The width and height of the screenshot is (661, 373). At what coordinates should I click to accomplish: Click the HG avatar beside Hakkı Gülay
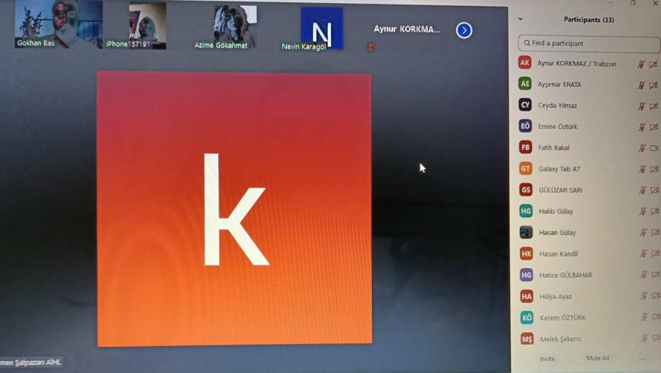pos(525,211)
